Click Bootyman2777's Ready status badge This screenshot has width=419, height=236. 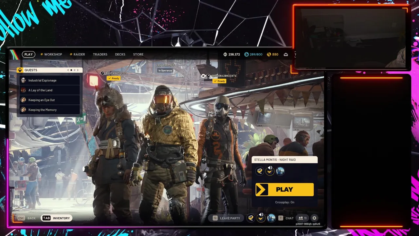pos(114,78)
